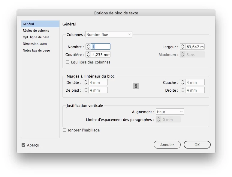Screen dimensions: 232x177
Task: Open the Règles de colonne section
Action: [40, 31]
